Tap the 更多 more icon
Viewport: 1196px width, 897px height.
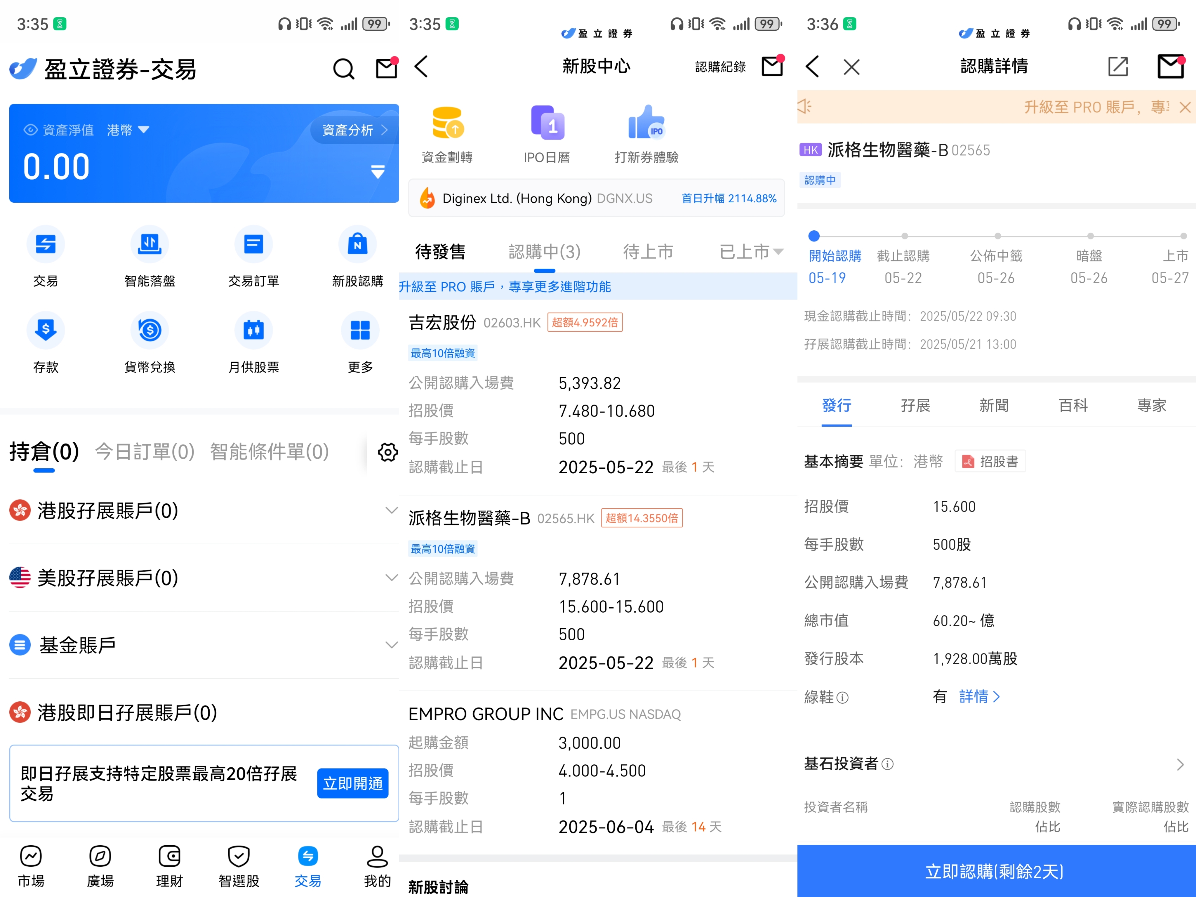point(360,330)
